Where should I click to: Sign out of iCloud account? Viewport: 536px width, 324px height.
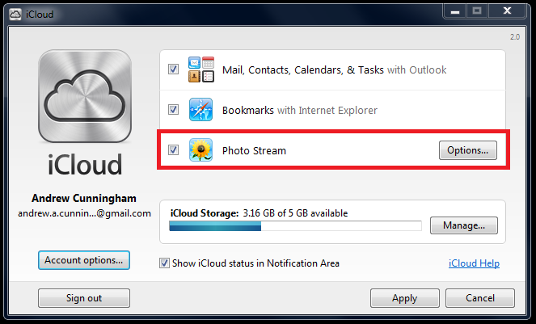pyautogui.click(x=84, y=298)
